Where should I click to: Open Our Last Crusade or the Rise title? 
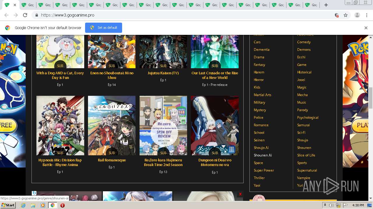pos(215,75)
